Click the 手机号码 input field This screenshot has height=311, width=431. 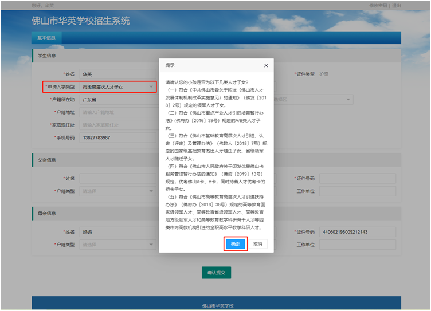[117, 137]
